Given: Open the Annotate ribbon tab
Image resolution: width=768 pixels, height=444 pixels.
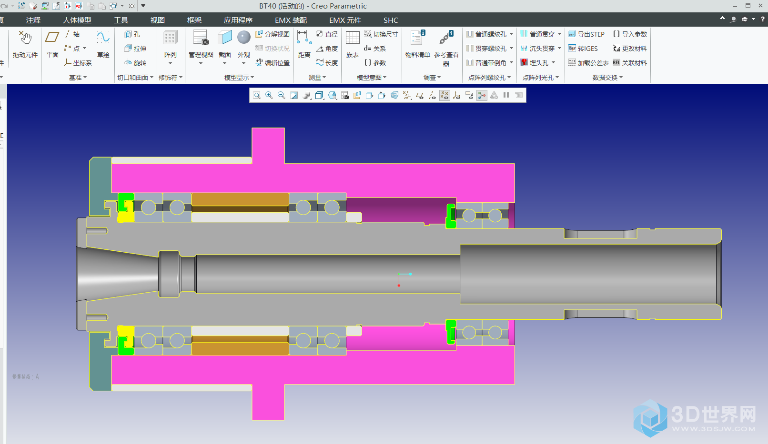Looking at the screenshot, I should [x=33, y=20].
